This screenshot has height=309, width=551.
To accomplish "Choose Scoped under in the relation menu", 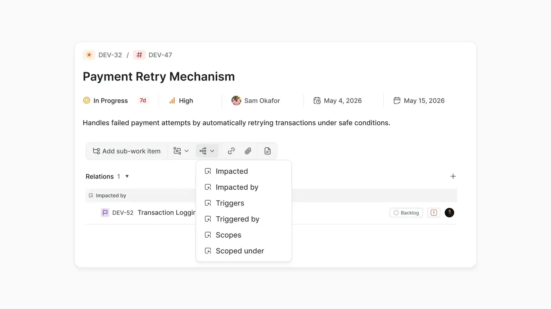I will pos(244,251).
